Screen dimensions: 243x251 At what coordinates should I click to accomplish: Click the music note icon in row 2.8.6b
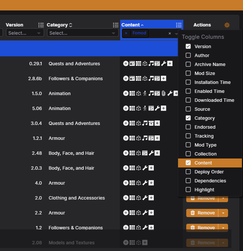click(151, 78)
